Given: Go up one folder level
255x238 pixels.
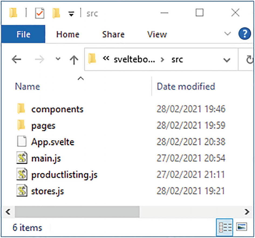Looking at the screenshot, I should click(74, 60).
